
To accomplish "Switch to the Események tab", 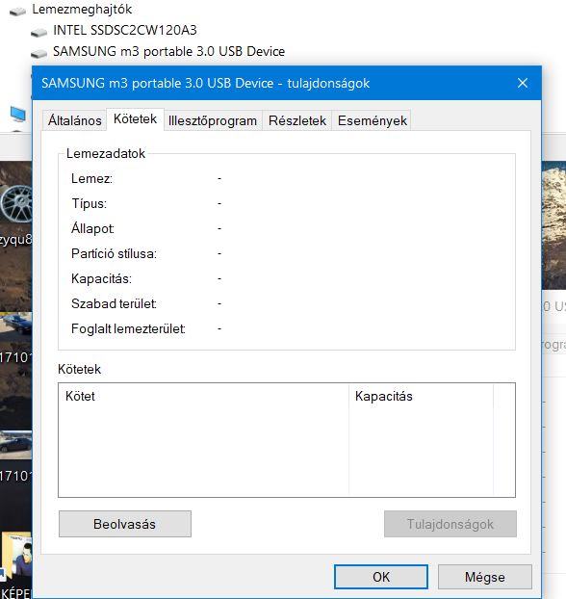I will pyautogui.click(x=372, y=120).
